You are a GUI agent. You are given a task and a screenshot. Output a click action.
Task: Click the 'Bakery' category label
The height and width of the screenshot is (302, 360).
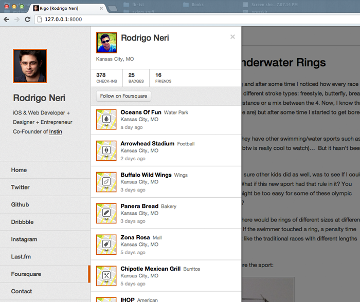pyautogui.click(x=169, y=206)
